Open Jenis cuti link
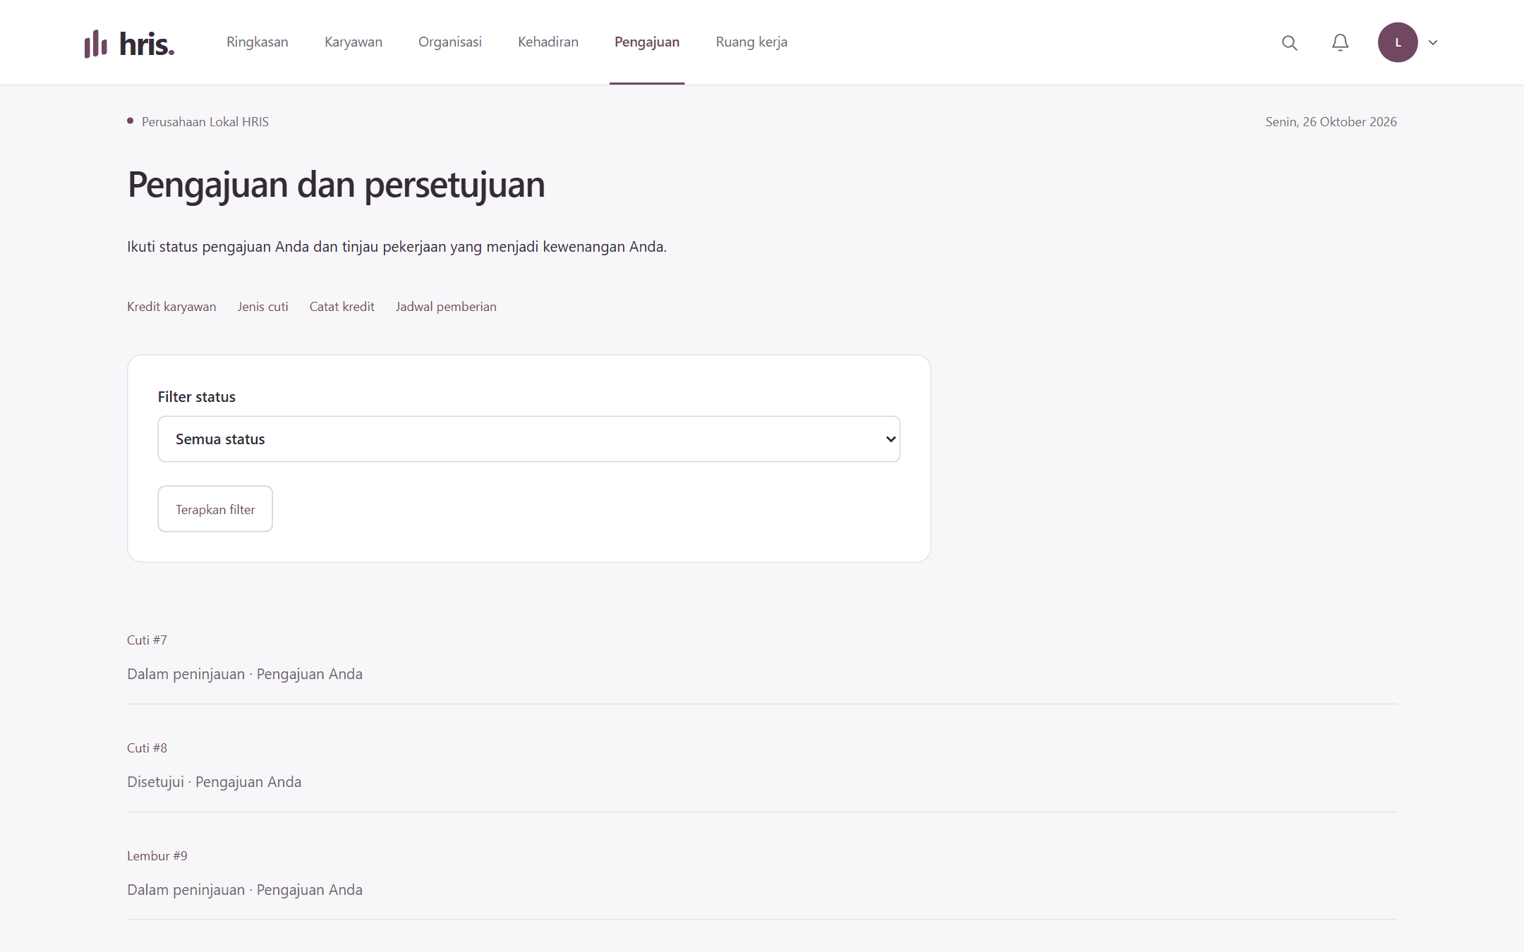The height and width of the screenshot is (952, 1524). pyautogui.click(x=262, y=307)
